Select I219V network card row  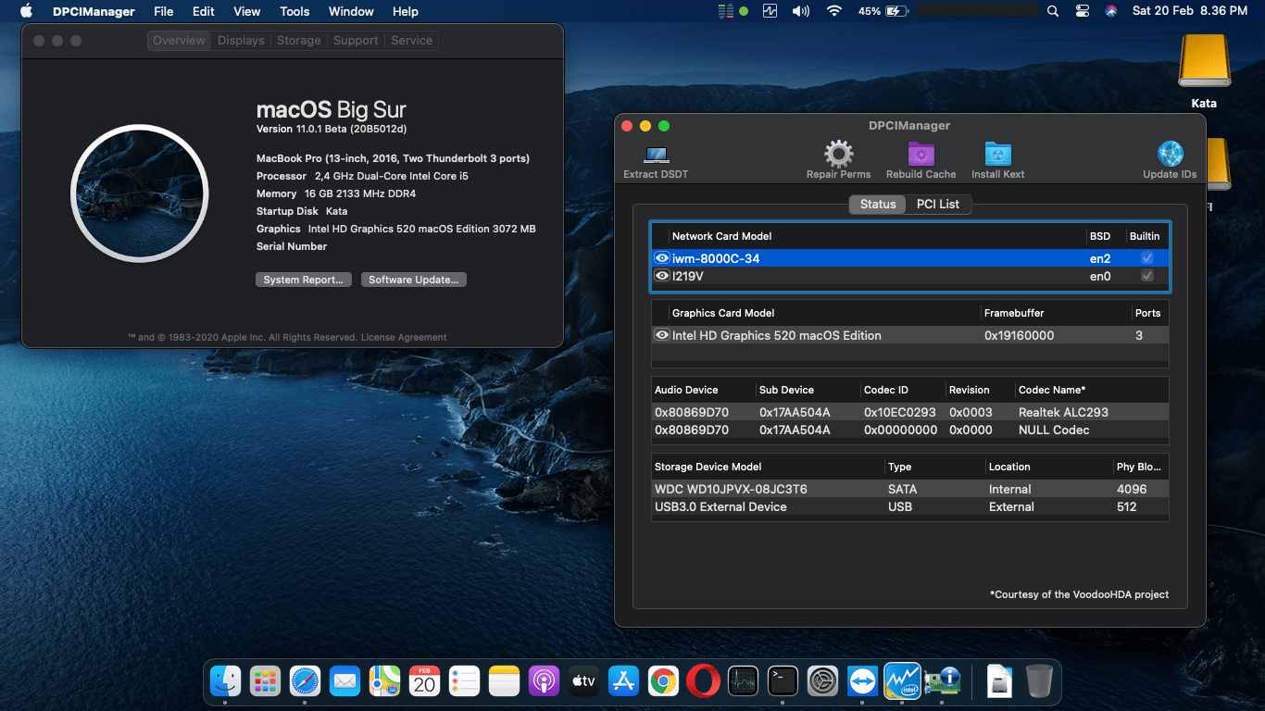910,276
